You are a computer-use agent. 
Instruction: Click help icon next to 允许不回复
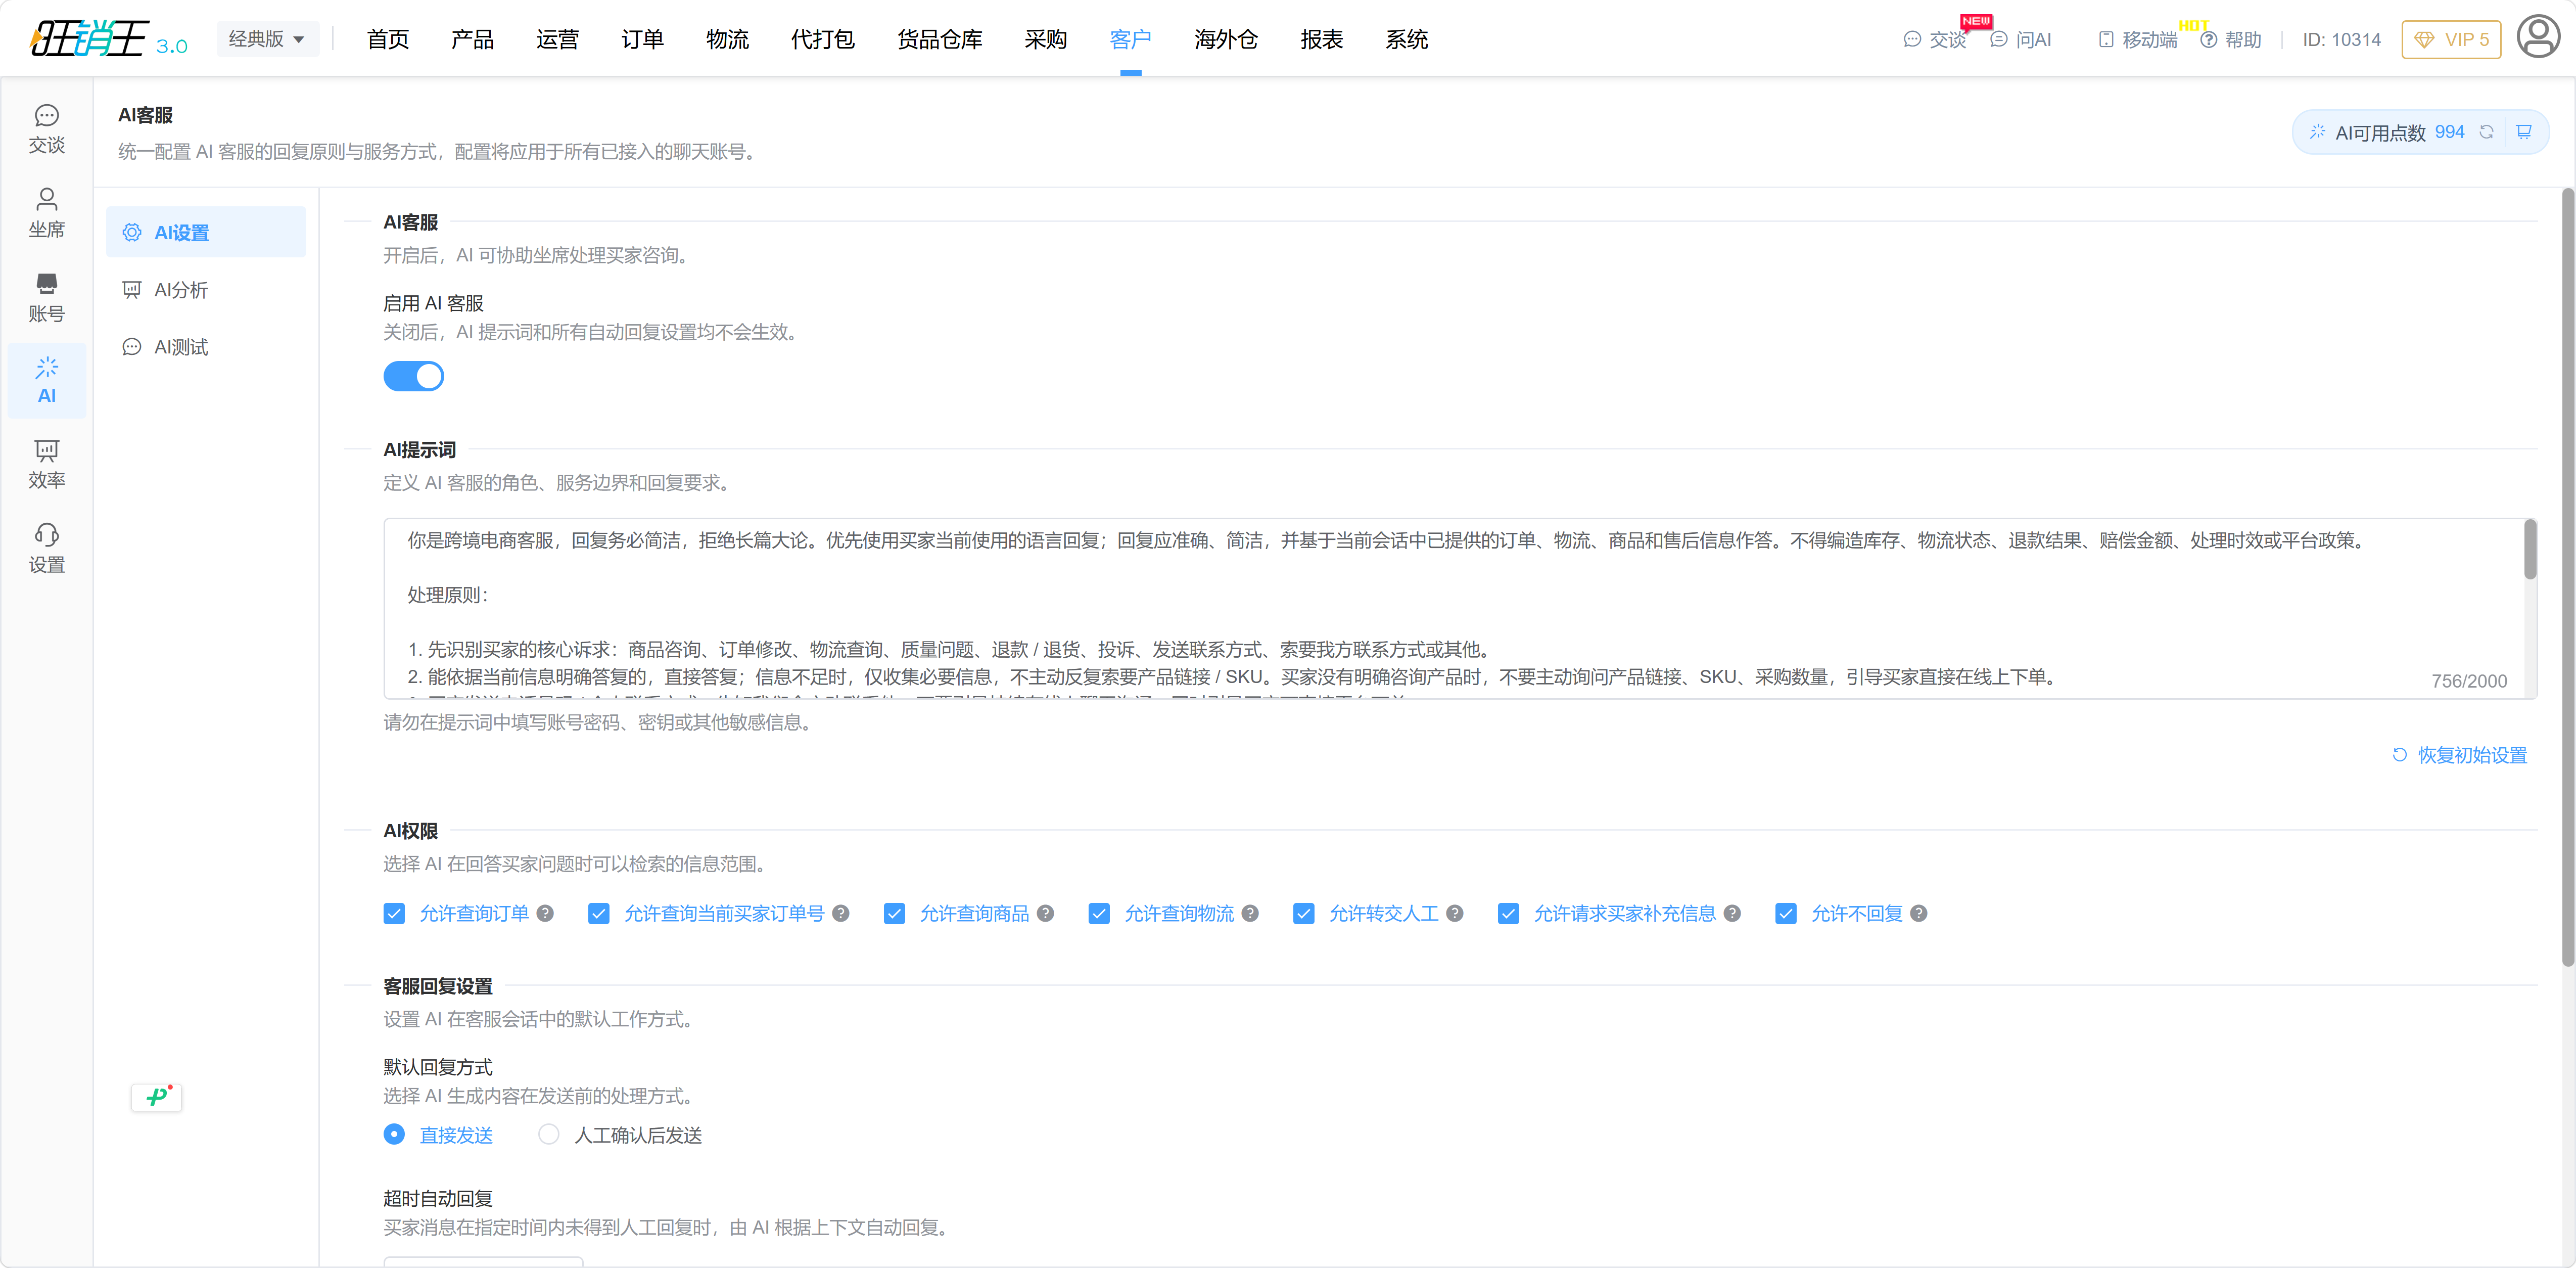coord(1919,913)
